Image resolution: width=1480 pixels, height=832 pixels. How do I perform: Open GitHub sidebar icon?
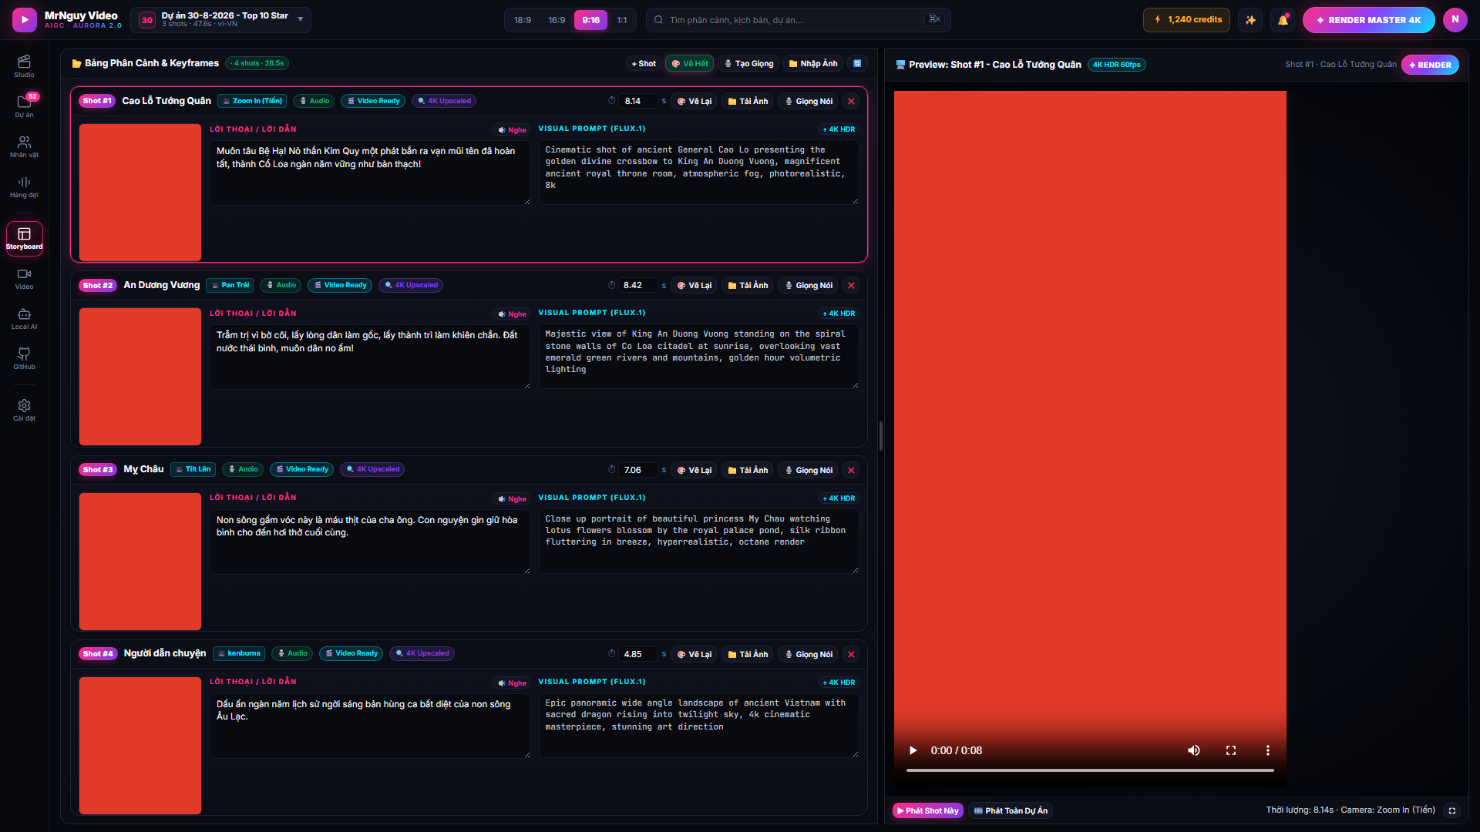point(24,359)
